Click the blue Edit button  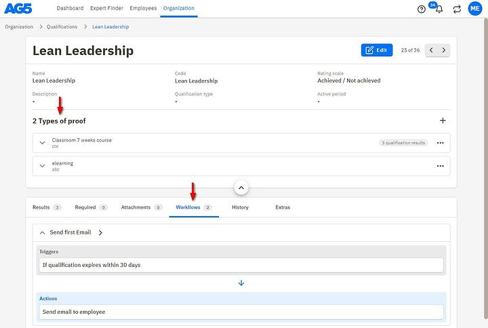377,50
